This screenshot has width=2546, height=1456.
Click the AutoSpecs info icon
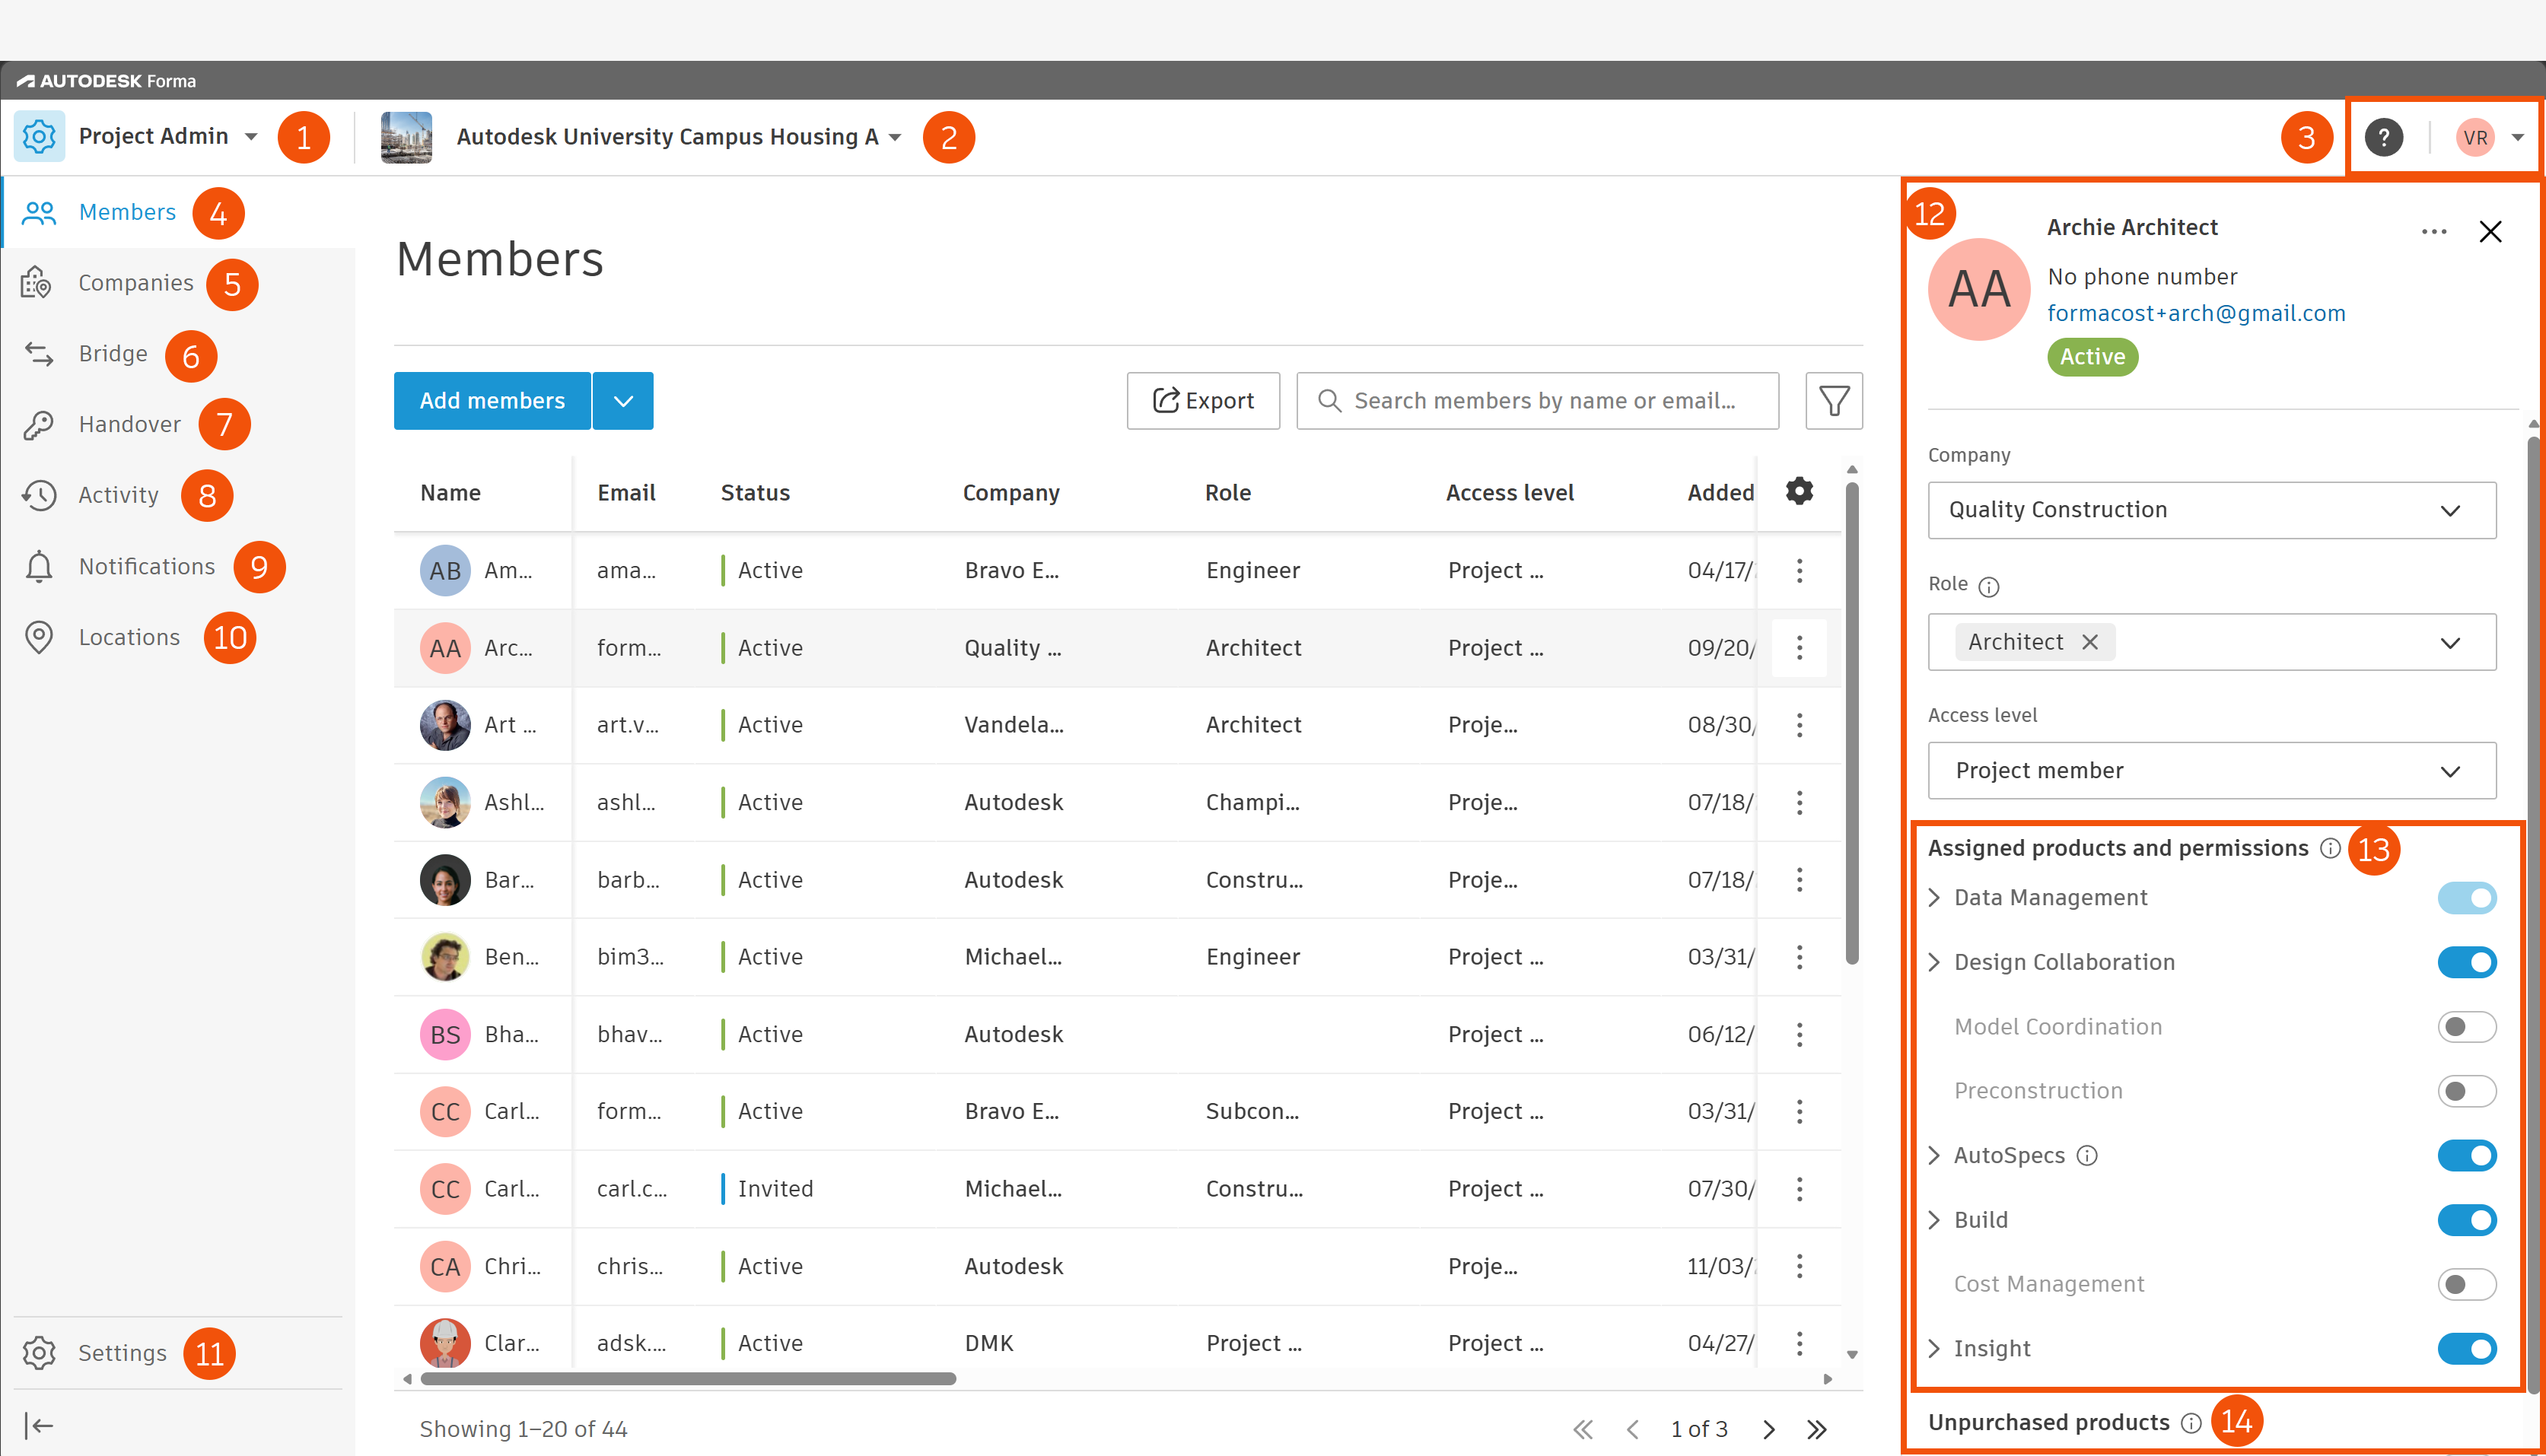tap(2086, 1156)
